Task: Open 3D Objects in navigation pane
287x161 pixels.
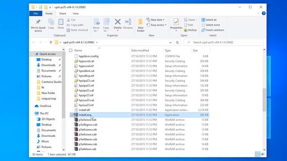Action: (48, 119)
